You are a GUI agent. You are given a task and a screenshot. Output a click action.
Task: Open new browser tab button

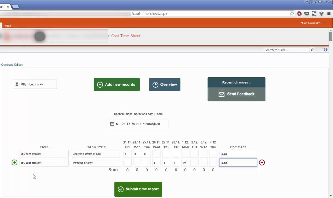pyautogui.click(x=16, y=7)
